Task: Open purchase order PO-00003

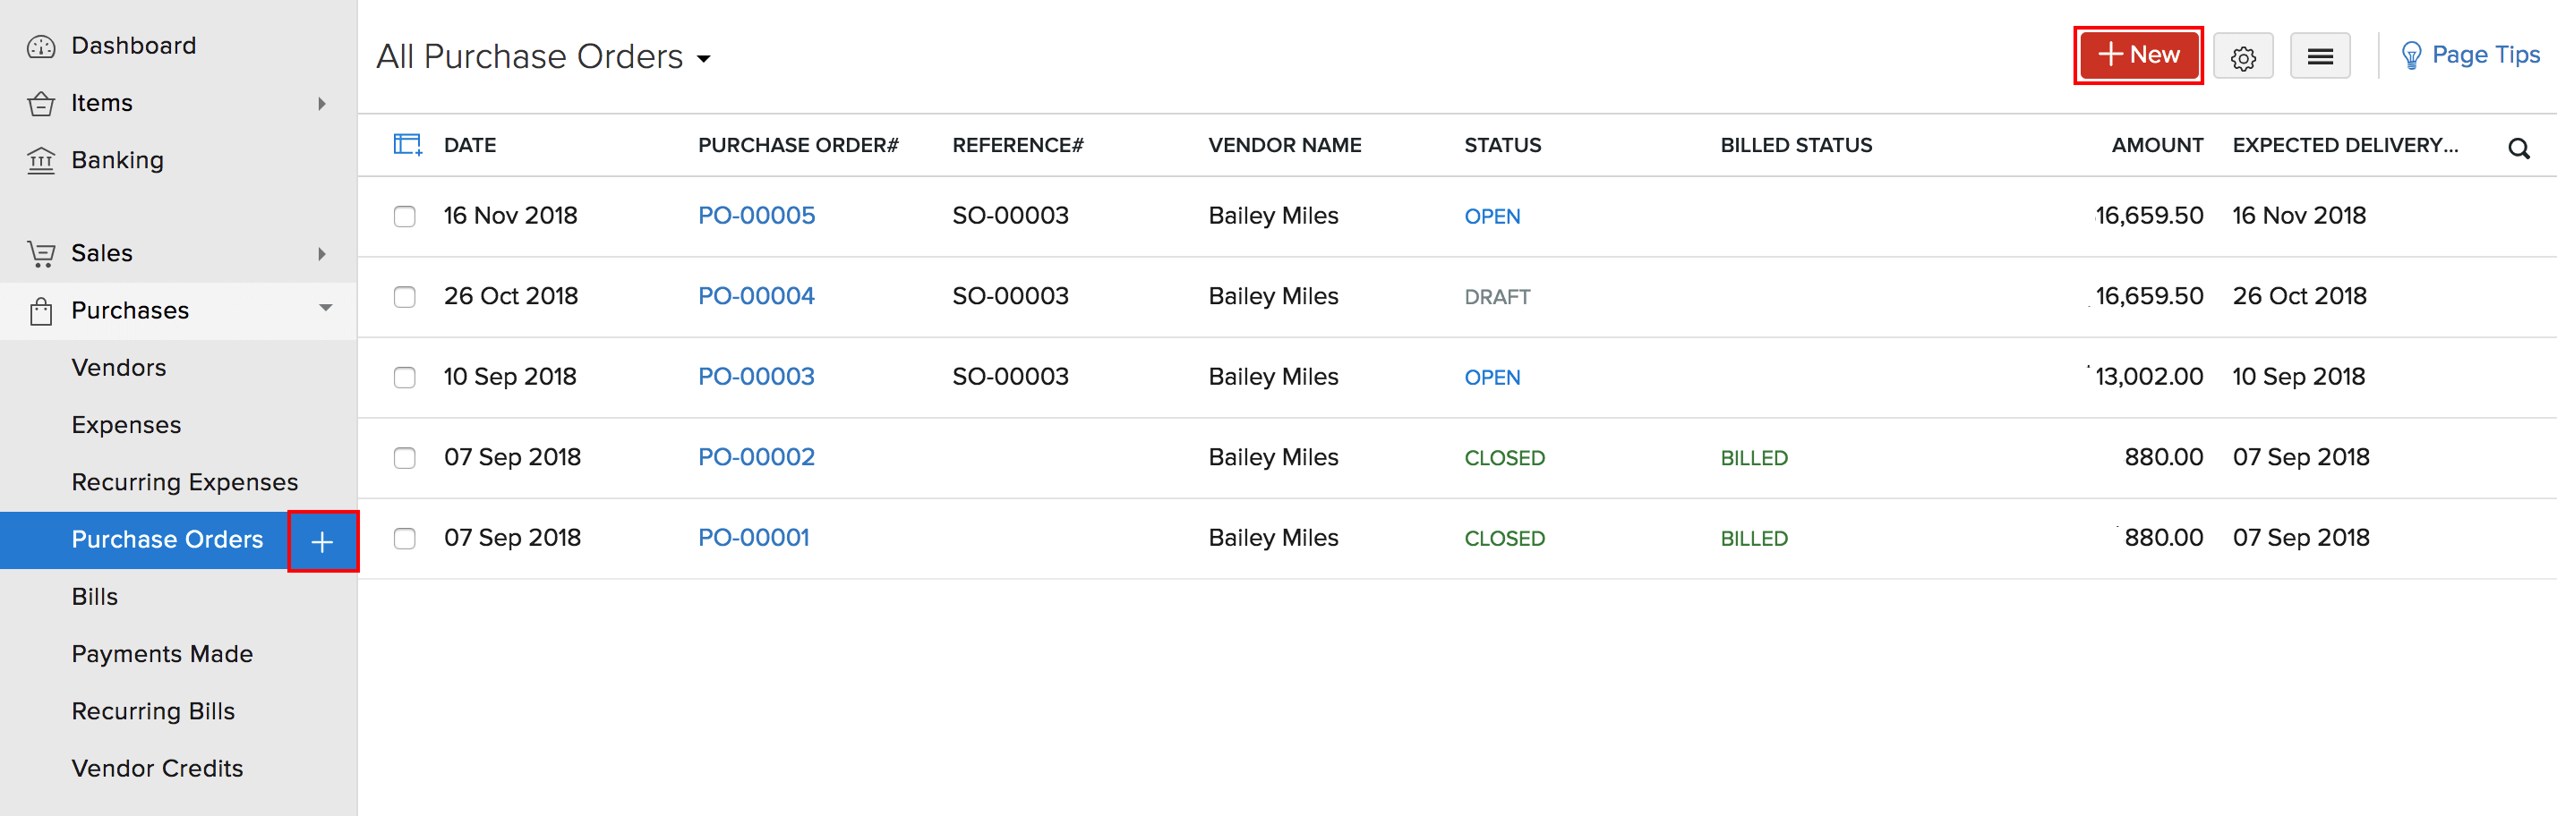Action: pos(757,377)
